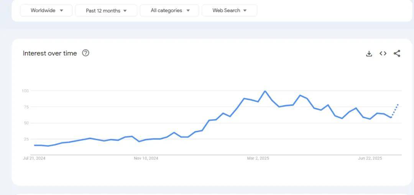The width and height of the screenshot is (414, 195).
Task: Select the first data point of the line
Action: (x=34, y=145)
